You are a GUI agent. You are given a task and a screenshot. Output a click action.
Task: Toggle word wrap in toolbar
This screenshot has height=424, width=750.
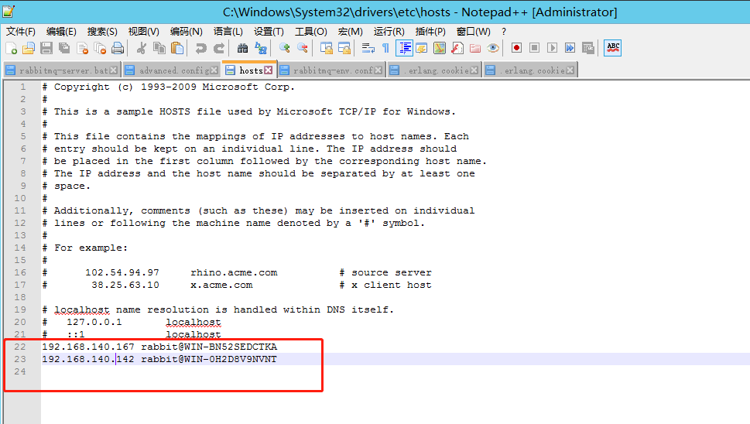coord(368,48)
